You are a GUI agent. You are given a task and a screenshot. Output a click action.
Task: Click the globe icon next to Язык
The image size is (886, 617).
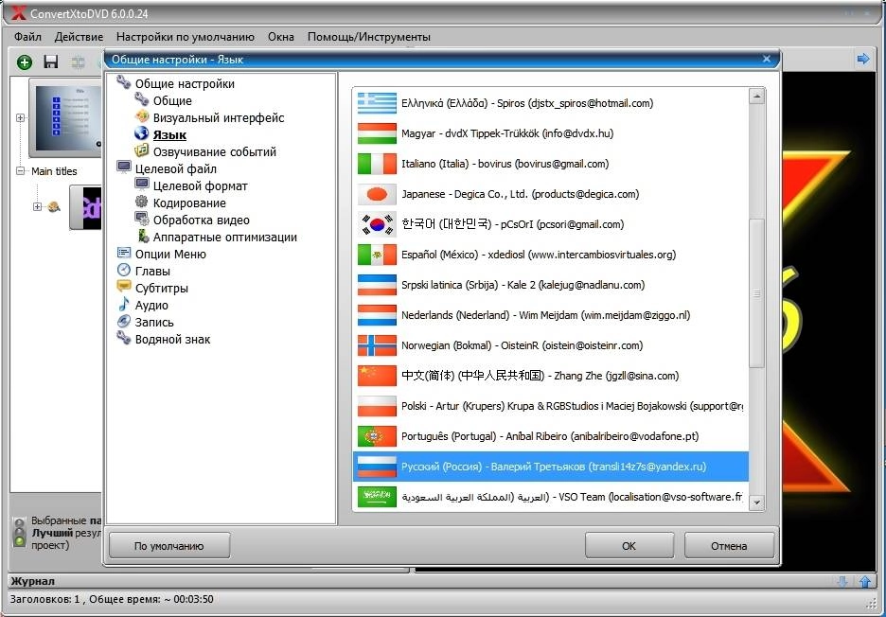pos(141,134)
